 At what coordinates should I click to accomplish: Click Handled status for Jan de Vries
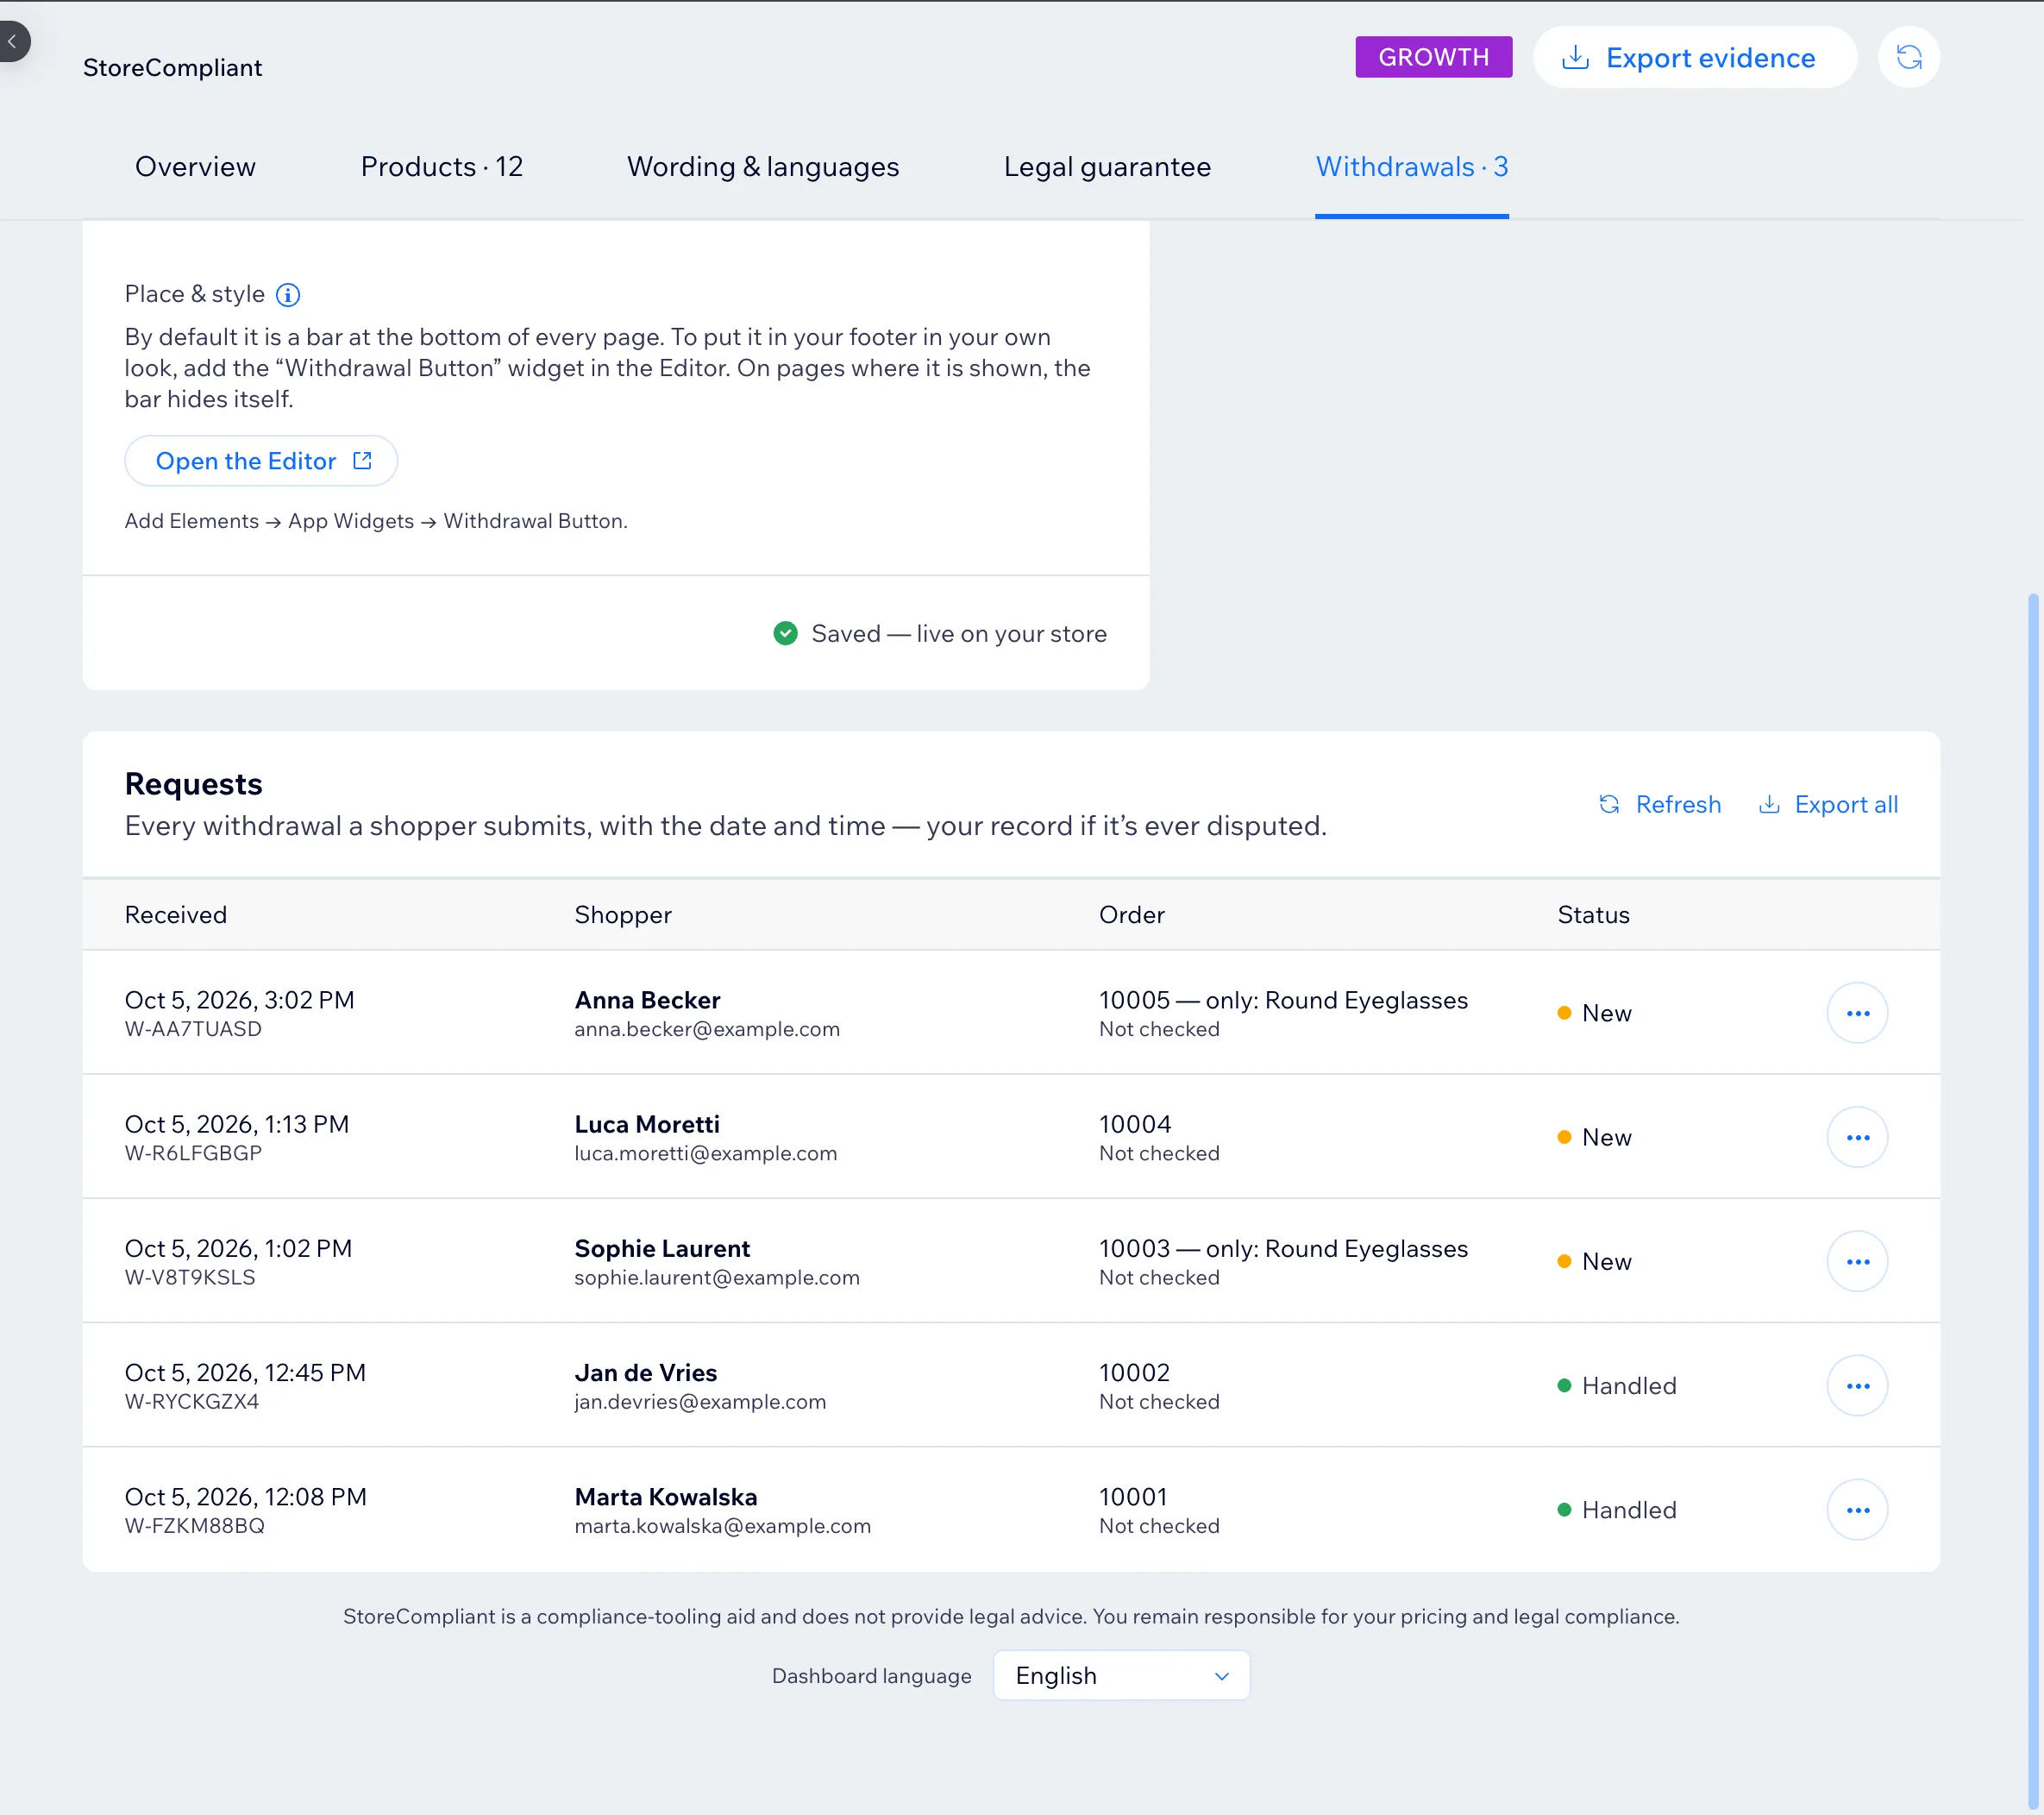pyautogui.click(x=1616, y=1385)
